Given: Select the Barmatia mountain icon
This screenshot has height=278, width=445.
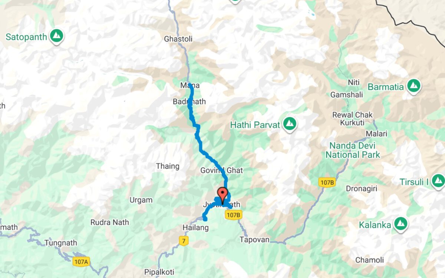Looking at the screenshot, I should (x=413, y=87).
